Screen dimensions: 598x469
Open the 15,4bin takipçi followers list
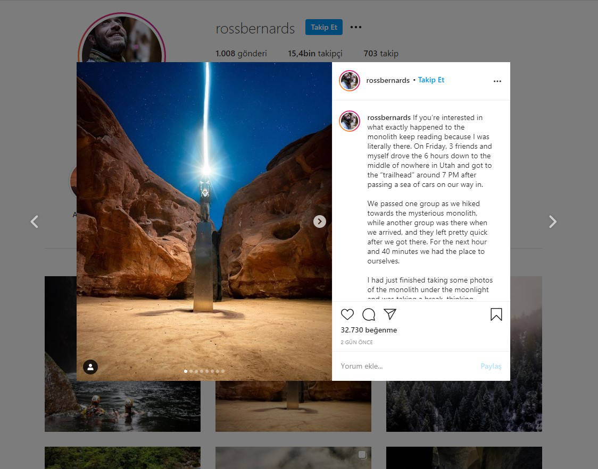pos(315,54)
